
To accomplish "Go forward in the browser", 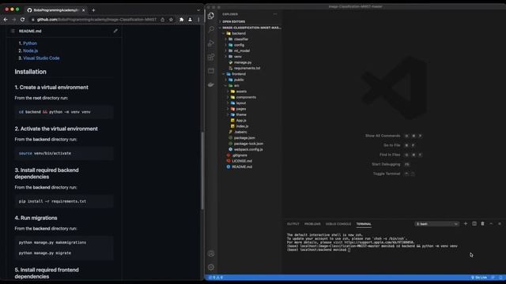I will pos(14,20).
